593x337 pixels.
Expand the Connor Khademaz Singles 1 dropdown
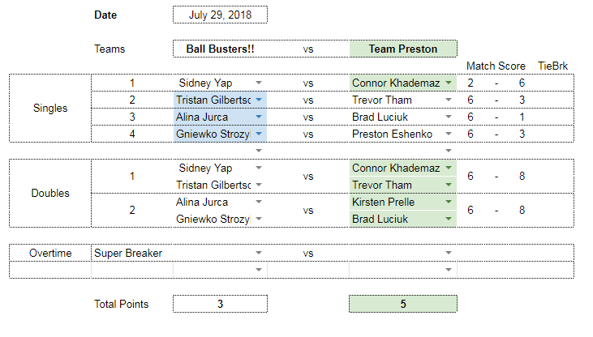pyautogui.click(x=449, y=83)
